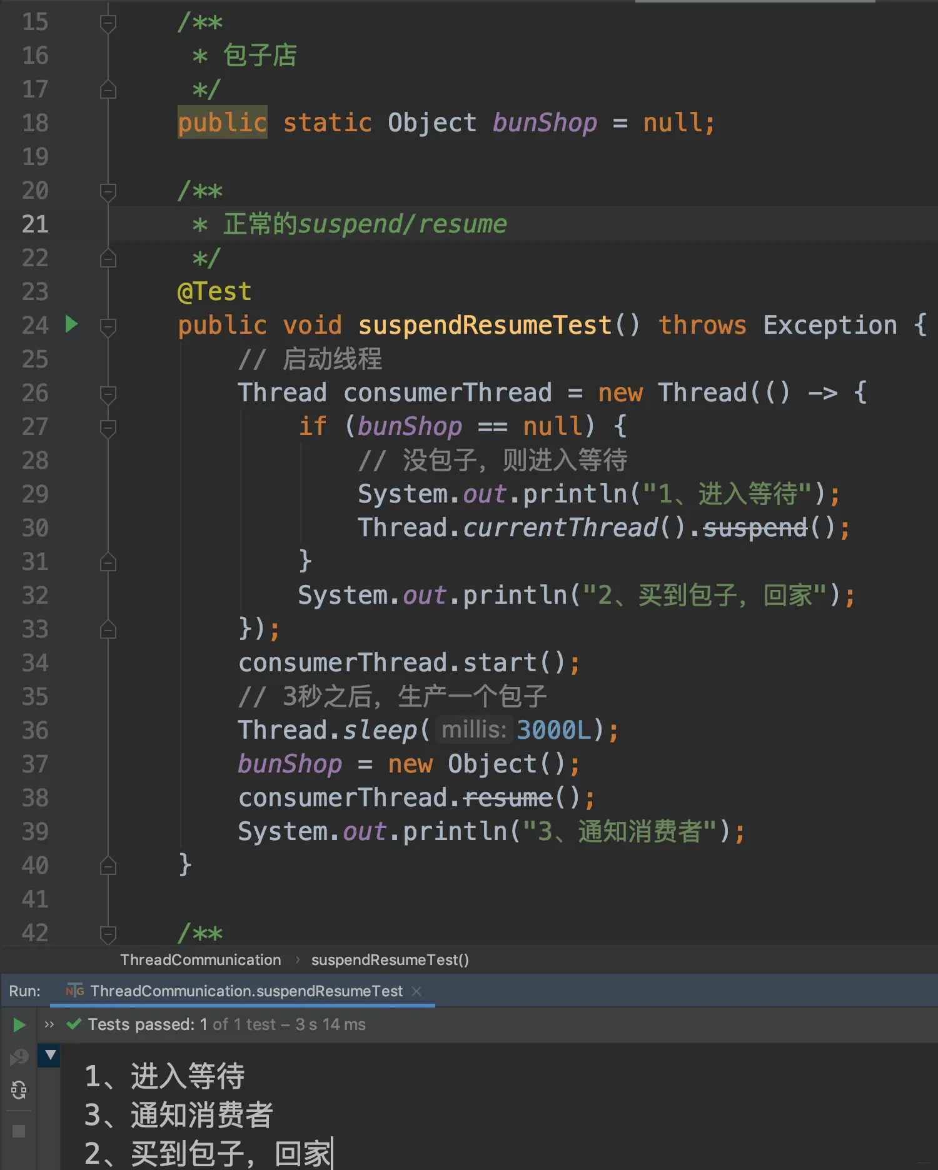Viewport: 938px width, 1170px height.
Task: Rerun the test in the Run panel
Action: (19, 1025)
